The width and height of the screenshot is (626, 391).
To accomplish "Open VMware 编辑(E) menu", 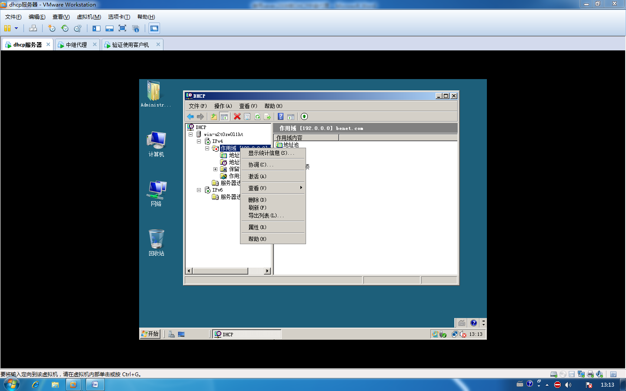I will (x=37, y=17).
